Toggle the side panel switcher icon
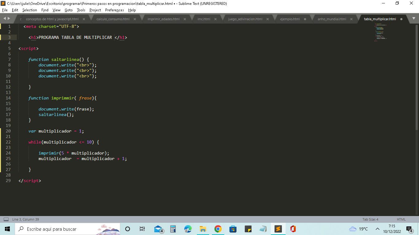The width and height of the screenshot is (419, 235). click(x=6, y=219)
